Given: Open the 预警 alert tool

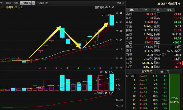Looking at the screenshot, I should [16, 3].
